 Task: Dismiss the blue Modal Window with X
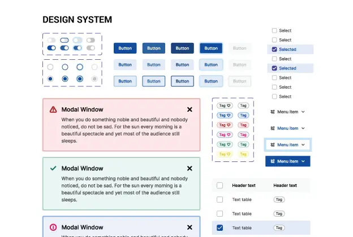[190, 227]
